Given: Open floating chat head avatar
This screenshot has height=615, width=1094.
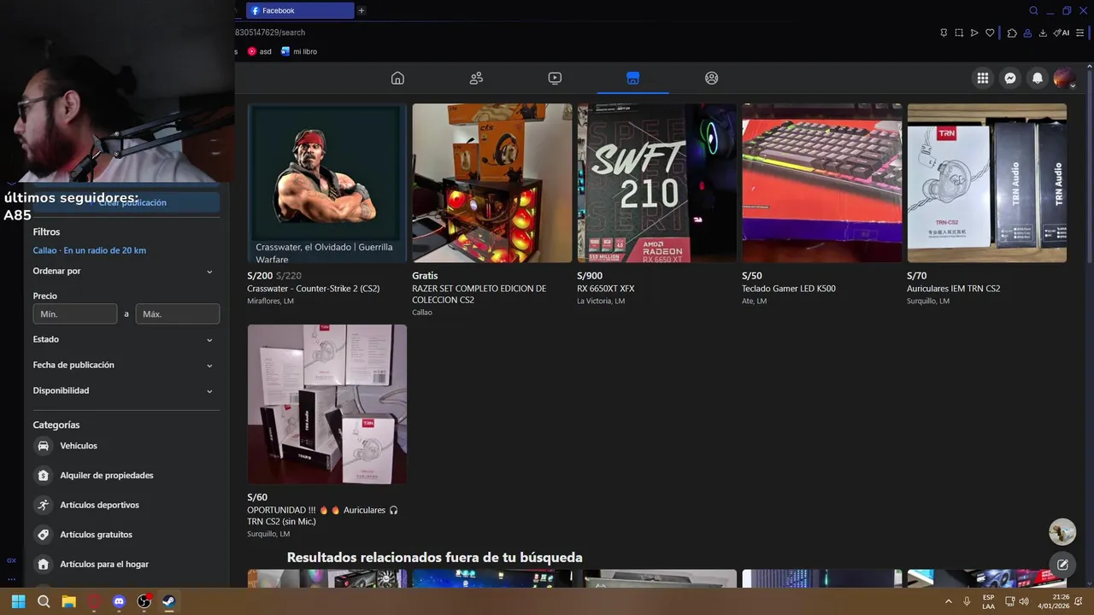Looking at the screenshot, I should click(1062, 531).
